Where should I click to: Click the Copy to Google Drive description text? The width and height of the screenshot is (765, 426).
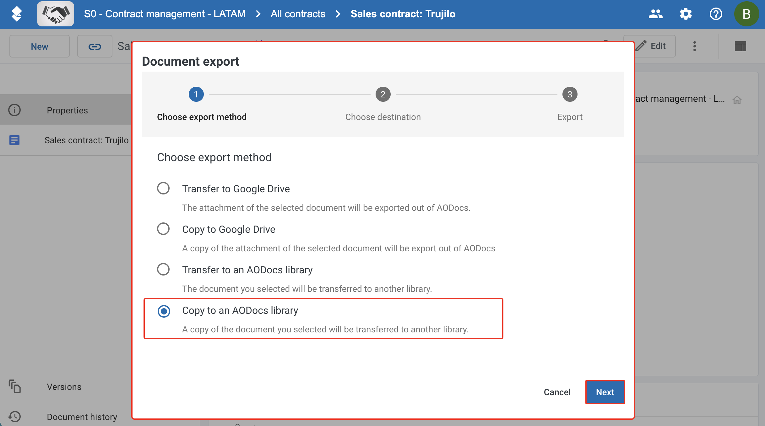pyautogui.click(x=339, y=248)
